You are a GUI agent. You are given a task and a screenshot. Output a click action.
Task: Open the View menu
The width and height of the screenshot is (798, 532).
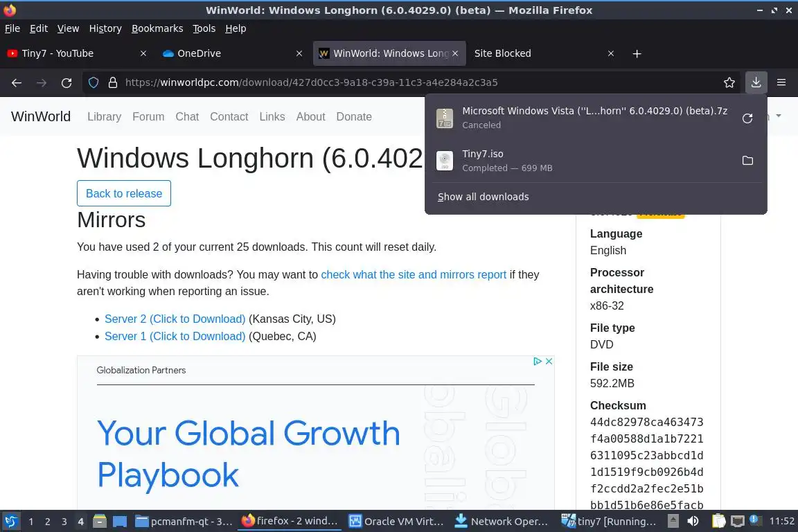(x=68, y=28)
